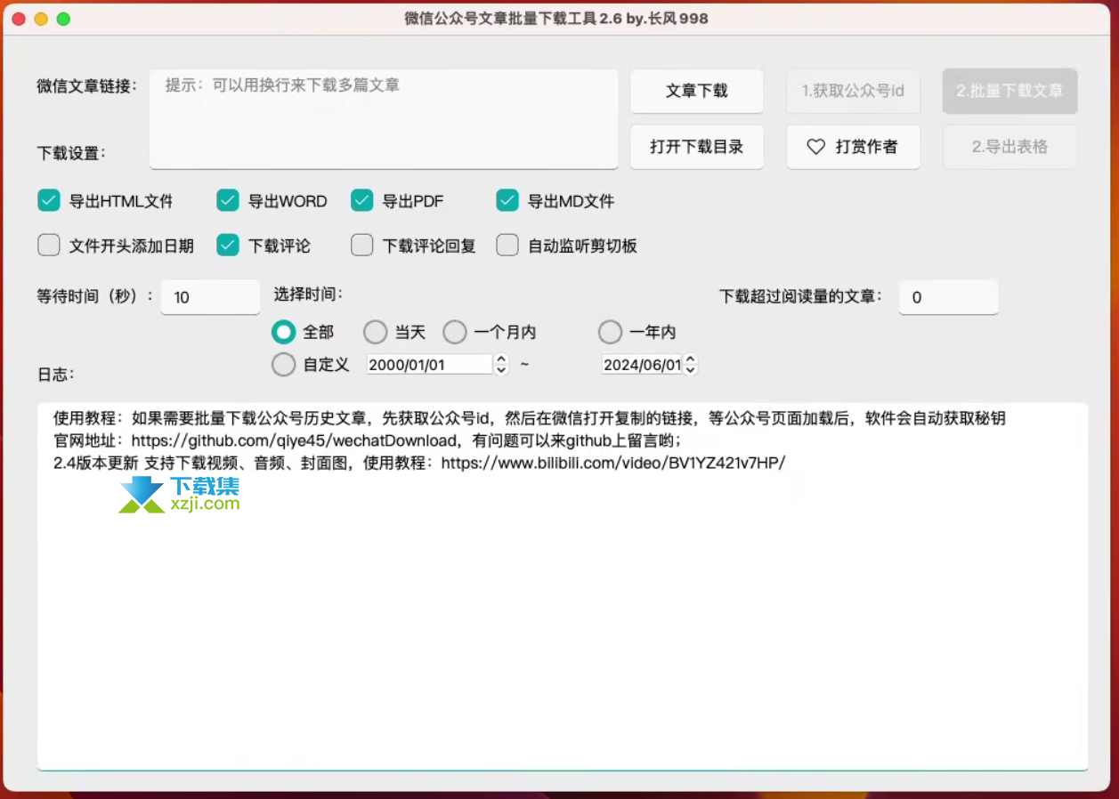Viewport: 1119px width, 799px height.
Task: Disable 下载评论 checkbox
Action: pos(228,245)
